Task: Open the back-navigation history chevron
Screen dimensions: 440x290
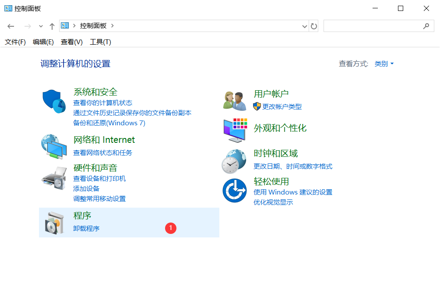Action: 41,26
